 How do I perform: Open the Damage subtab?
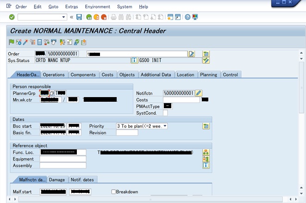tap(57, 179)
